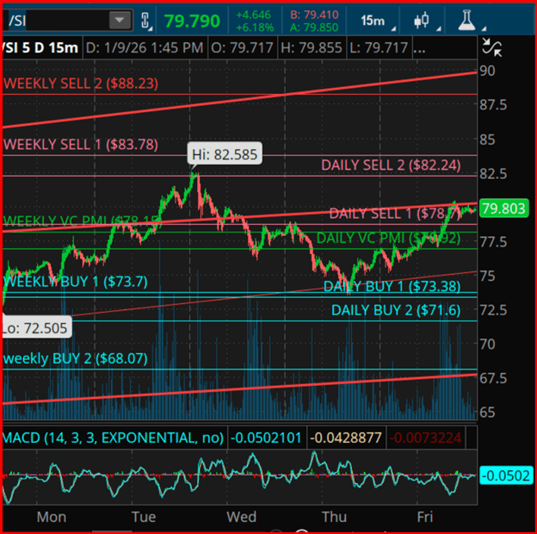Select the WEEKLY SELL 2 ($88.23) line label

(81, 84)
